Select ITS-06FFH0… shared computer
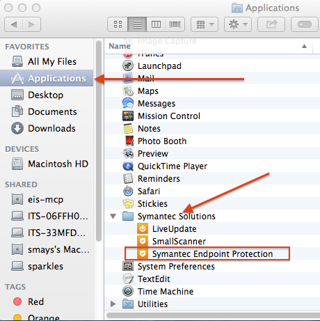This screenshot has width=320, height=321. [47, 217]
